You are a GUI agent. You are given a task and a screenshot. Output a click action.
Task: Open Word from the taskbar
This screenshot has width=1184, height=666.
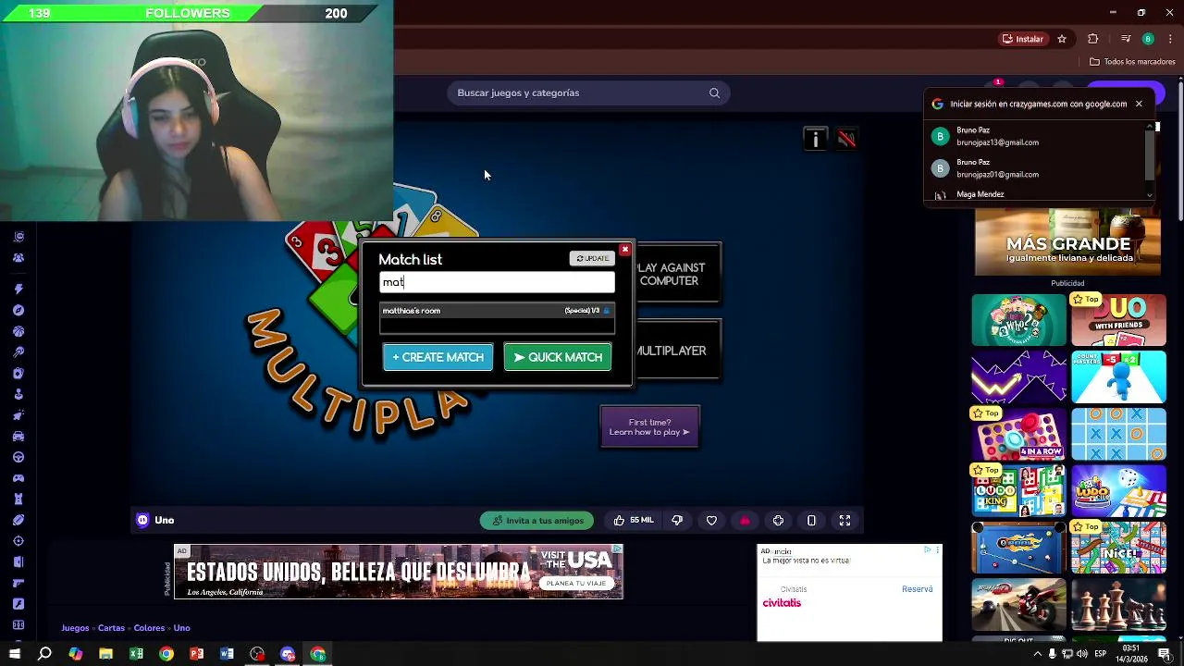click(227, 654)
